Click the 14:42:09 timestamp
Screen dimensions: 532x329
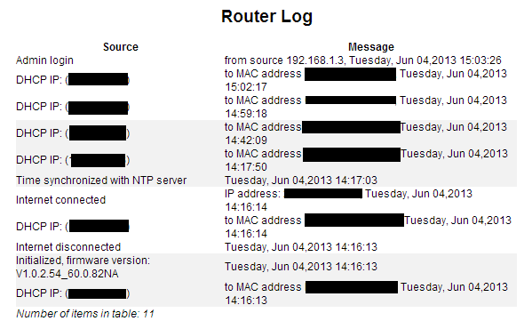point(246,140)
